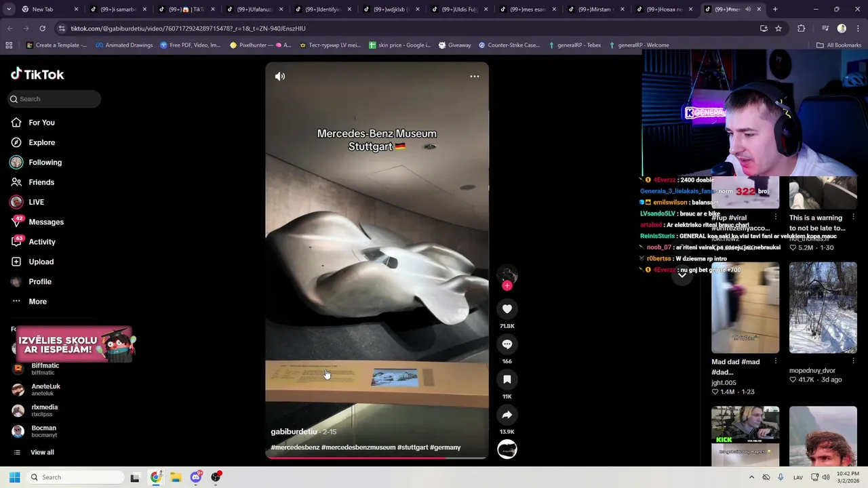
Task: Open the Giveaway bookmark
Action: (454, 45)
